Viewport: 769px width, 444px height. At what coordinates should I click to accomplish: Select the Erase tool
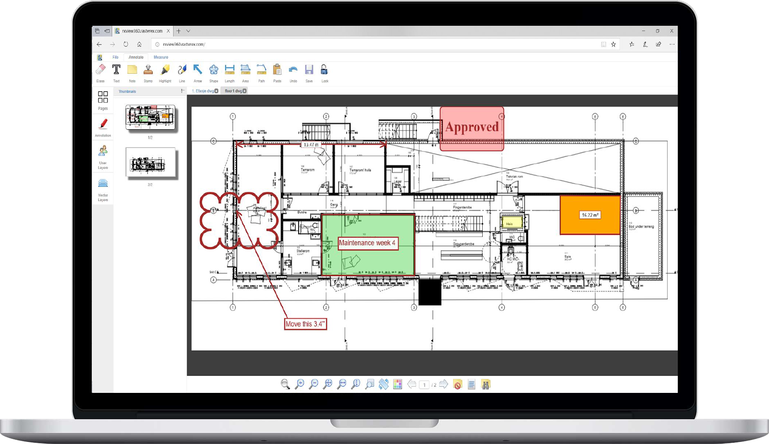point(100,70)
